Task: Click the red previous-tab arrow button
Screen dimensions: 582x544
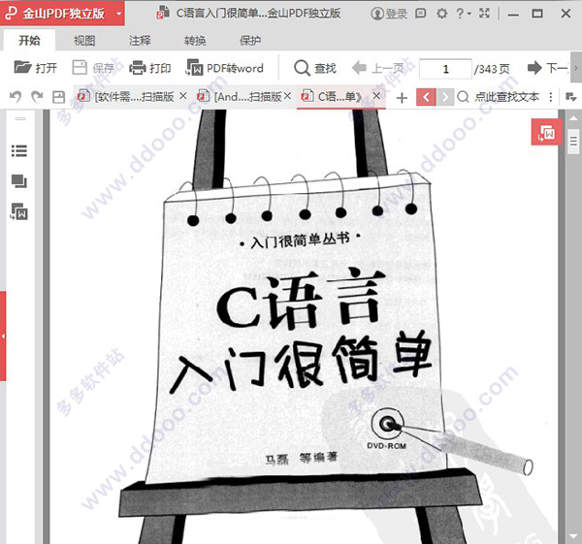Action: (426, 97)
